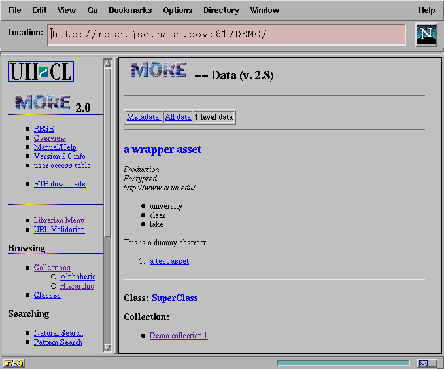The image size is (444, 369).
Task: Open the Bookmarks menu
Action: [x=130, y=10]
